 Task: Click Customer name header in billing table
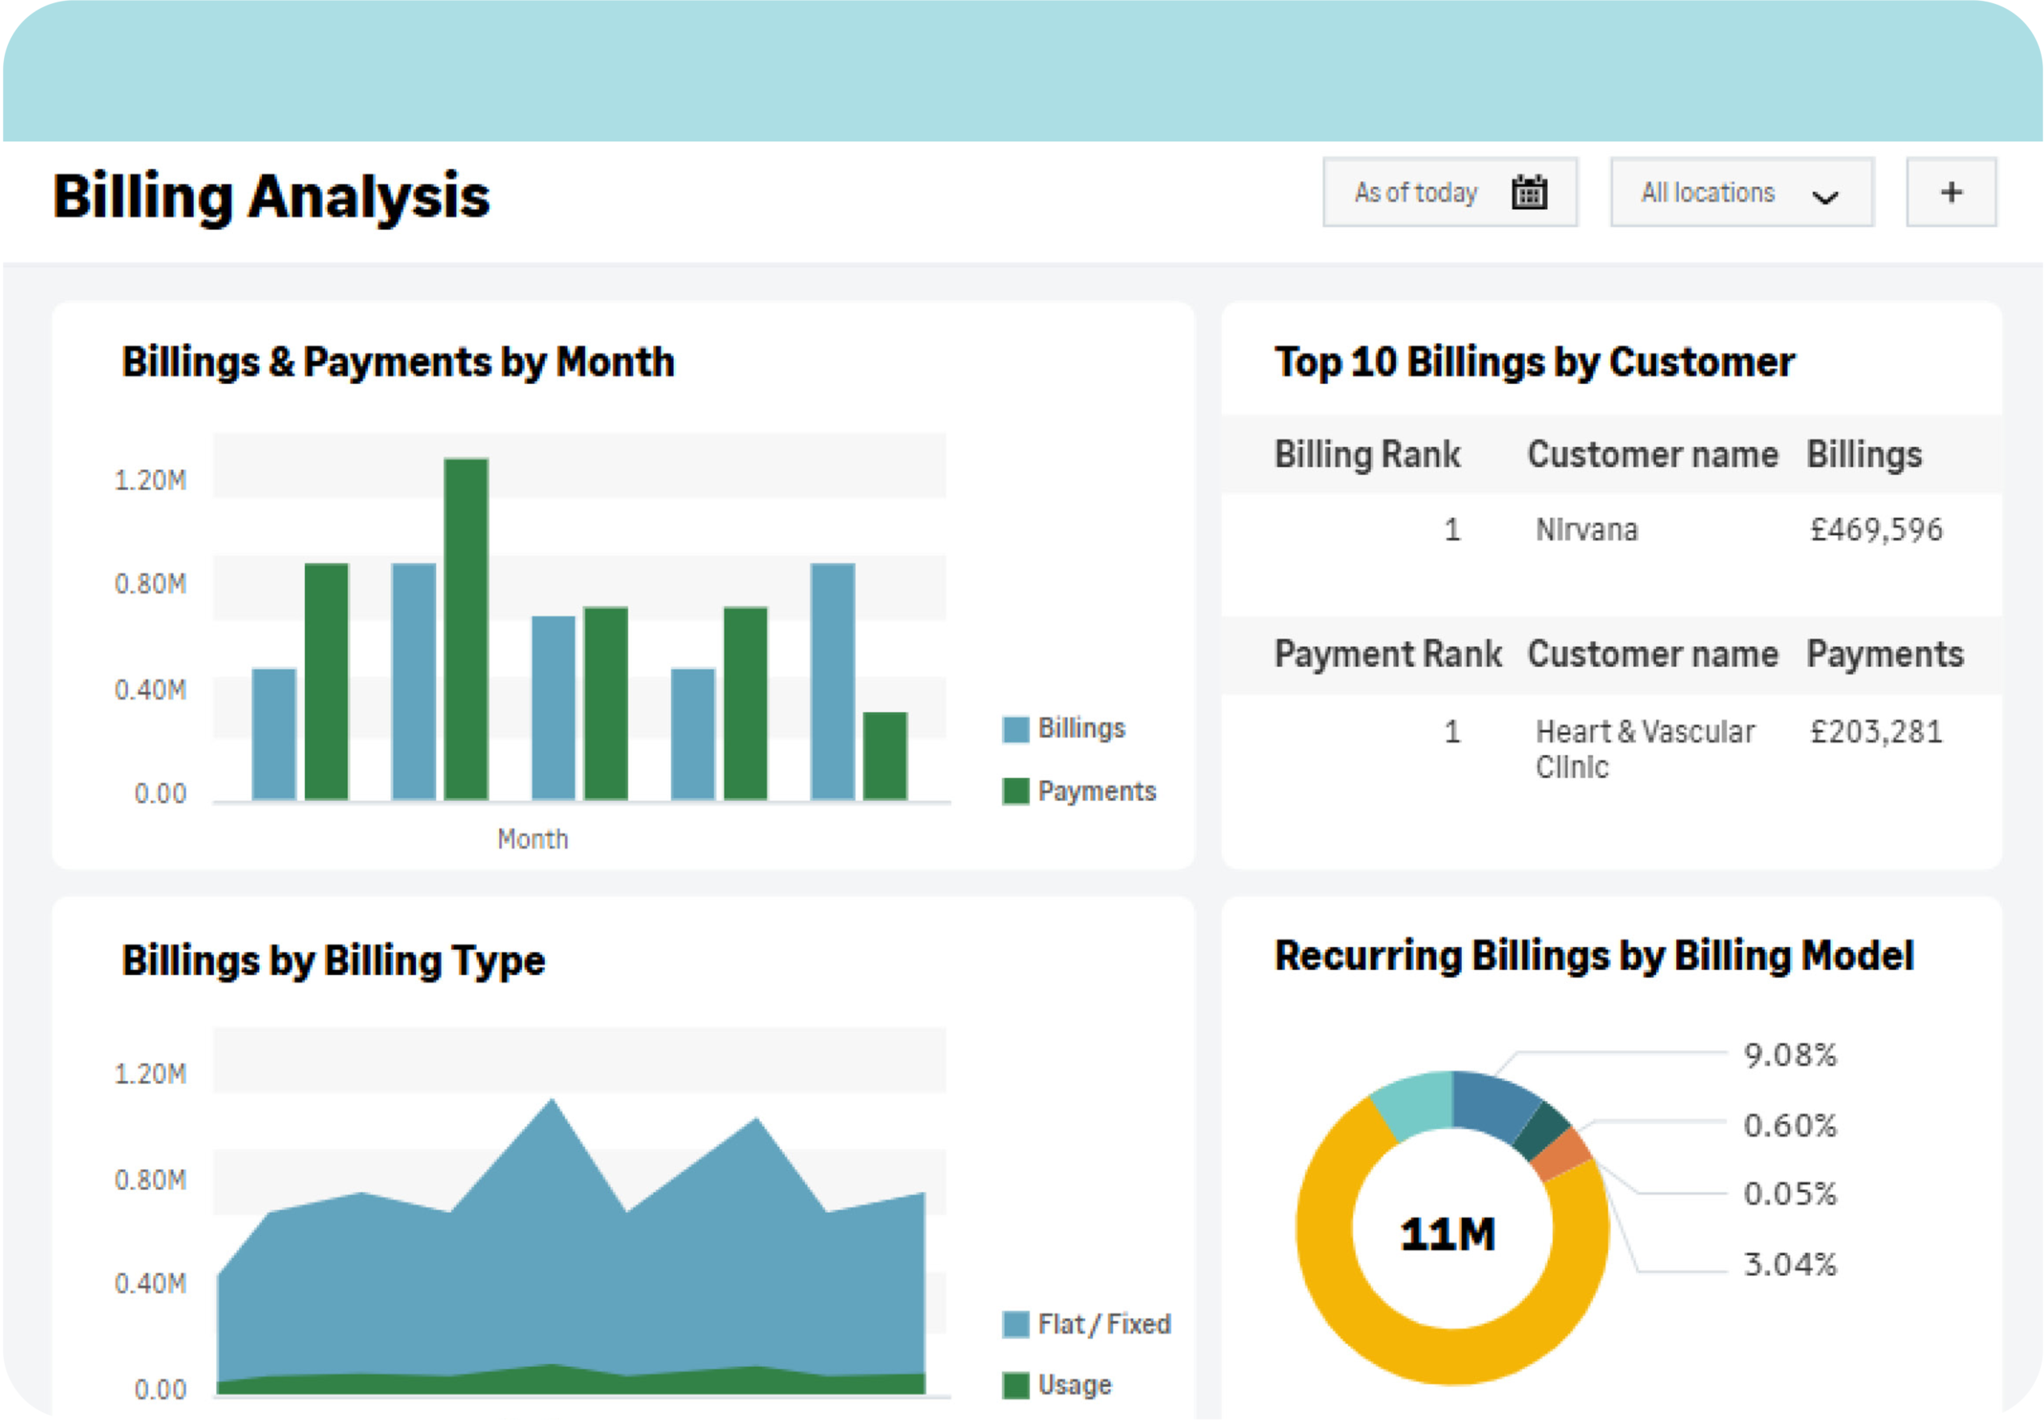(1652, 455)
